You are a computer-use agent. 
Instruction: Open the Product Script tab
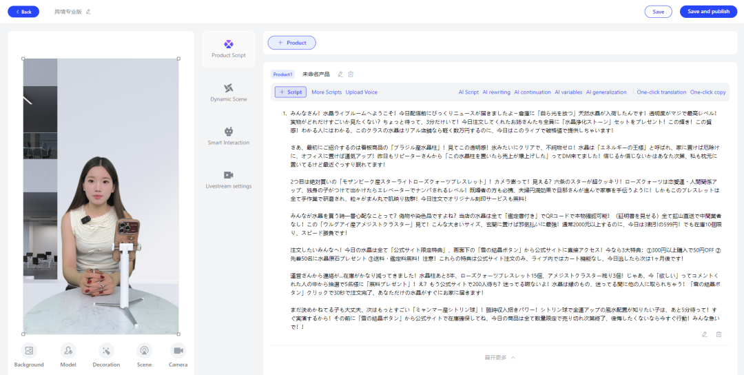point(229,49)
